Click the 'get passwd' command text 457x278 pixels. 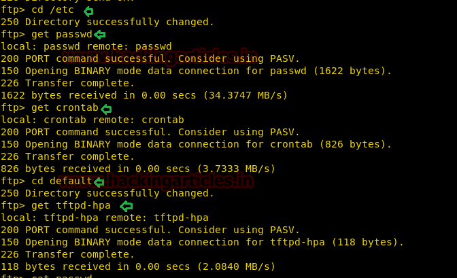[x=62, y=35]
